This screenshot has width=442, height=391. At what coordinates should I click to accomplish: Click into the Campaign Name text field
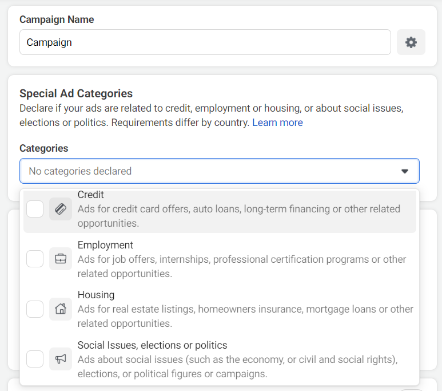point(205,42)
